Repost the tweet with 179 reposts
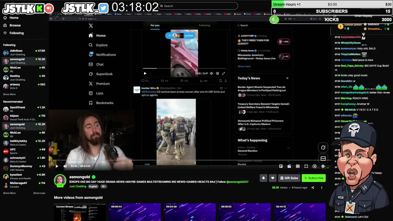Image resolution: width=393 pixels, height=221 pixels. click(x=164, y=81)
